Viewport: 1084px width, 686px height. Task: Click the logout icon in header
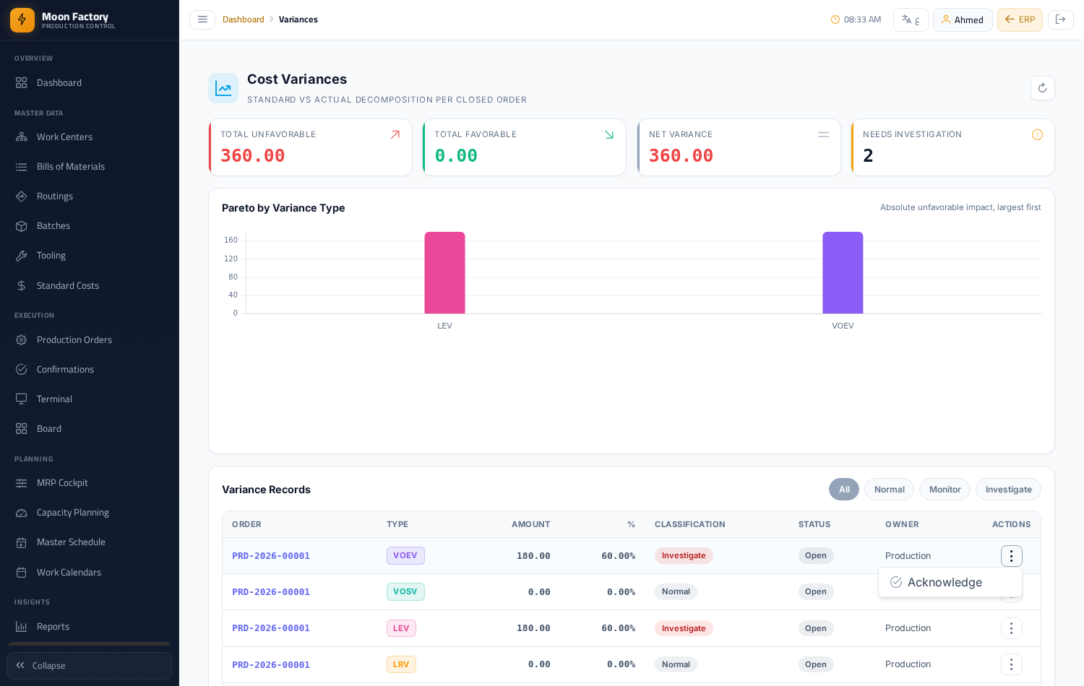coord(1060,19)
